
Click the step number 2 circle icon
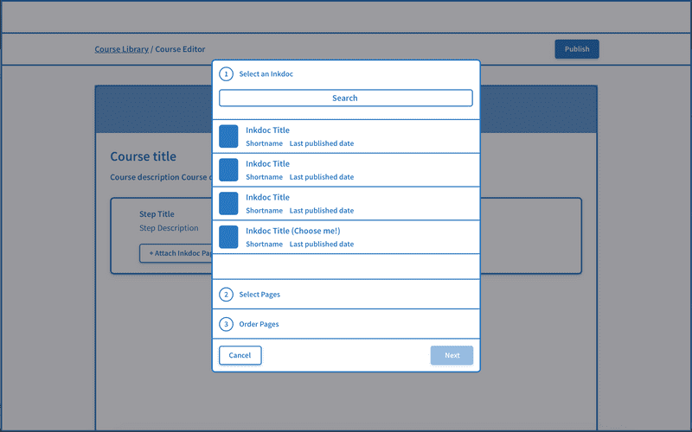click(x=226, y=295)
